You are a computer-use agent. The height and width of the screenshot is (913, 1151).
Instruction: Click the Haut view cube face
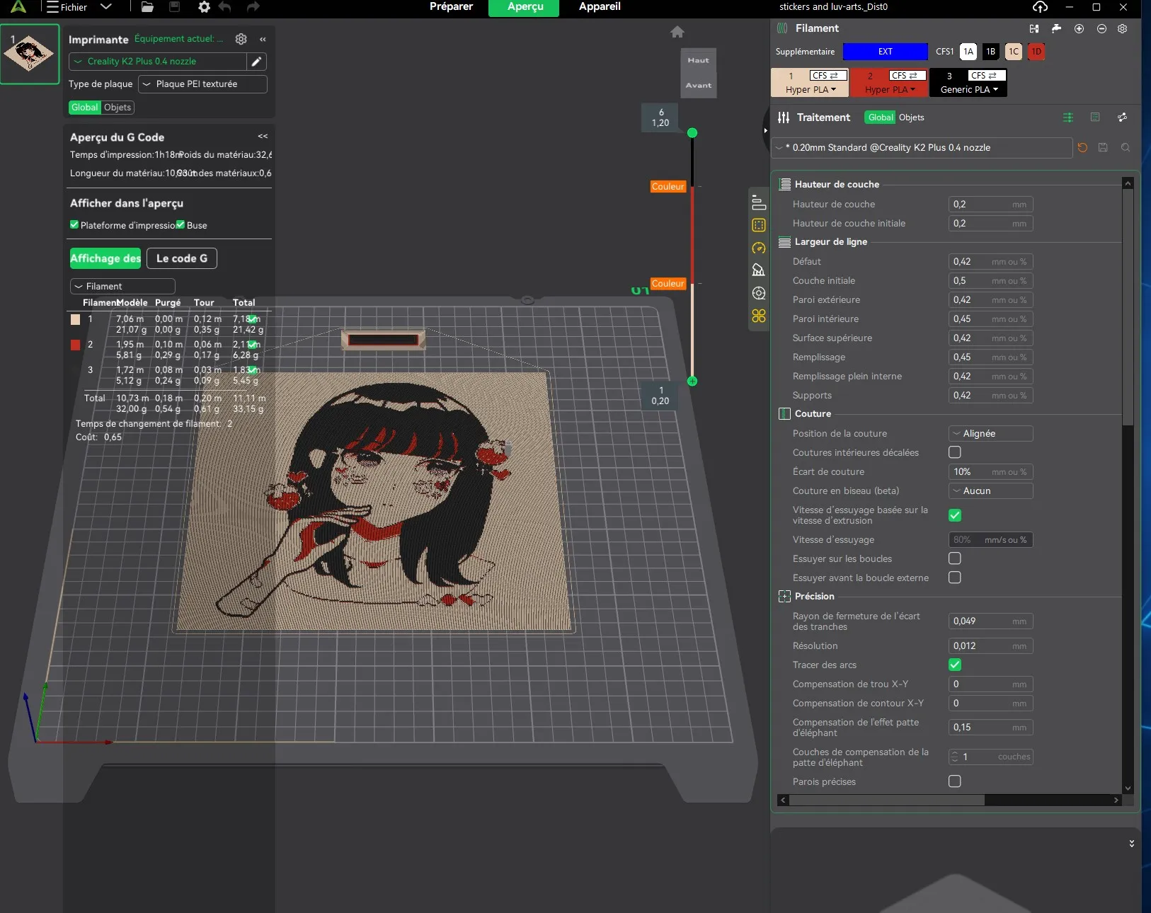pyautogui.click(x=698, y=60)
